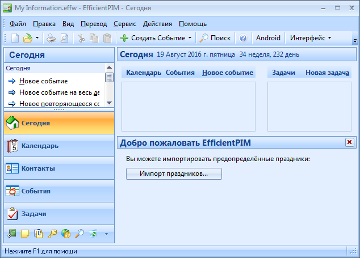Click scrollbar down arrow in Сегодня list
The height and width of the screenshot is (258, 360).
[109, 103]
